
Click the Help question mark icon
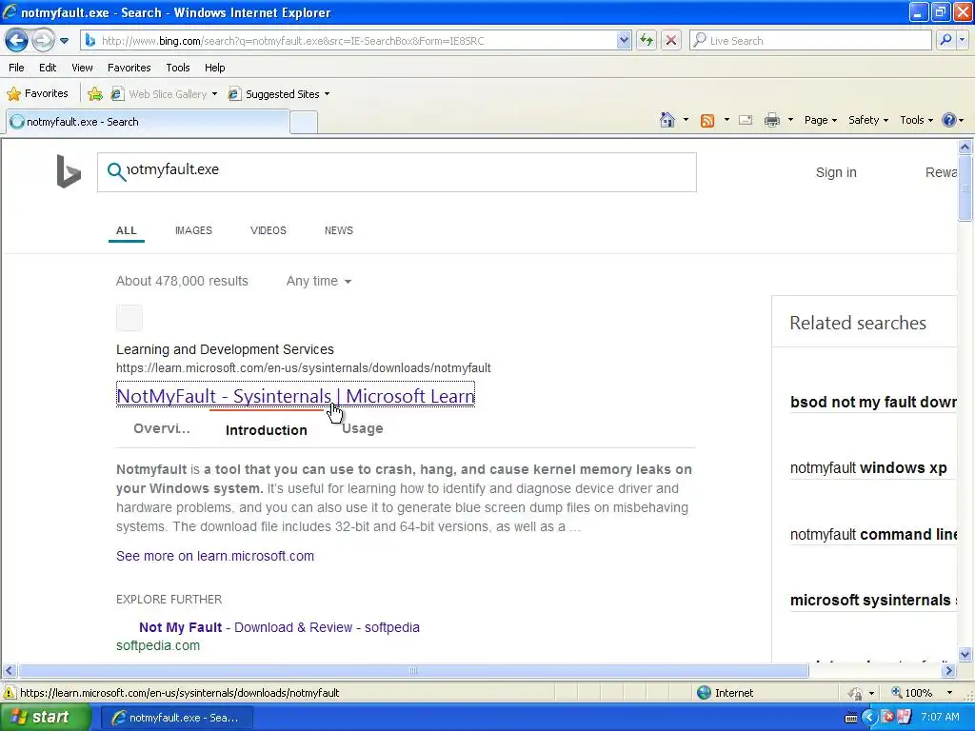pyautogui.click(x=949, y=120)
